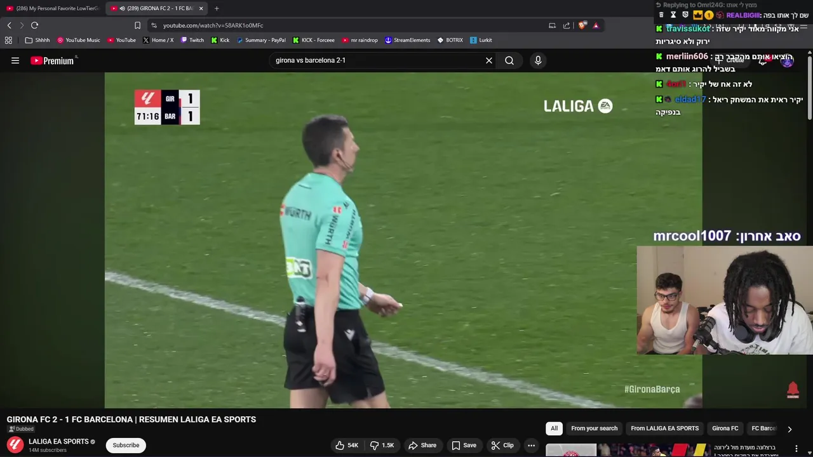This screenshot has width=813, height=457.
Task: Create a Clip of the video
Action: click(502, 445)
